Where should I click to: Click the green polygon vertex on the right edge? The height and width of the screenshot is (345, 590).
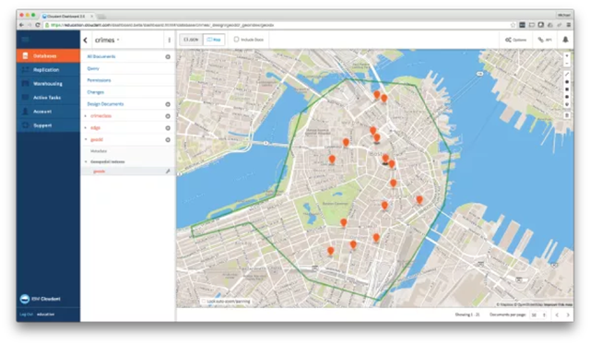[451, 153]
